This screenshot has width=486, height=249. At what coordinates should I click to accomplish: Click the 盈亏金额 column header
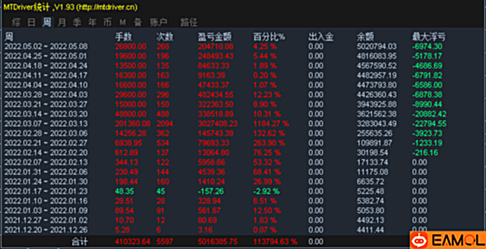[215, 37]
